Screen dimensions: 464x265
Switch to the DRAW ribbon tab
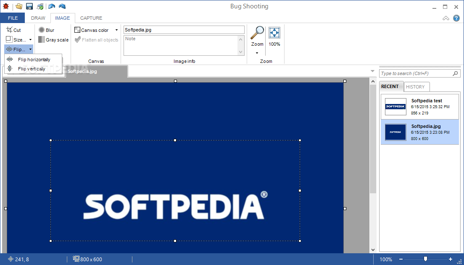point(38,18)
